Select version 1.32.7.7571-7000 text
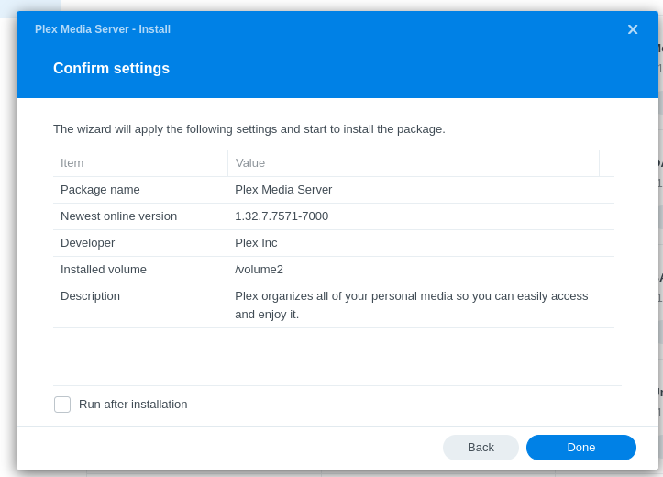The width and height of the screenshot is (663, 477). point(282,216)
